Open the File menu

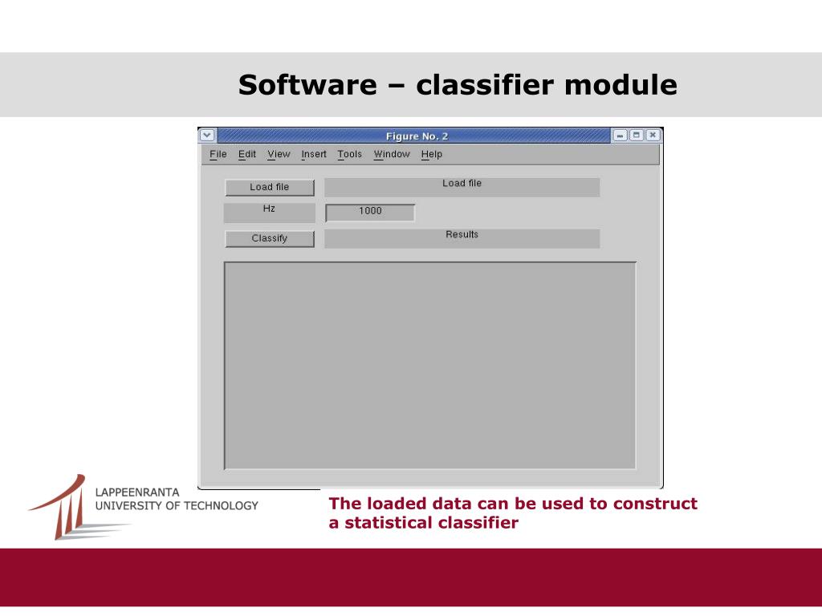pyautogui.click(x=218, y=154)
